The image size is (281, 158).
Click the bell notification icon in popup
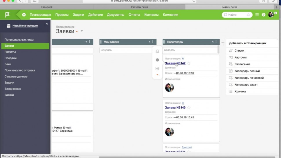[x=157, y=52]
